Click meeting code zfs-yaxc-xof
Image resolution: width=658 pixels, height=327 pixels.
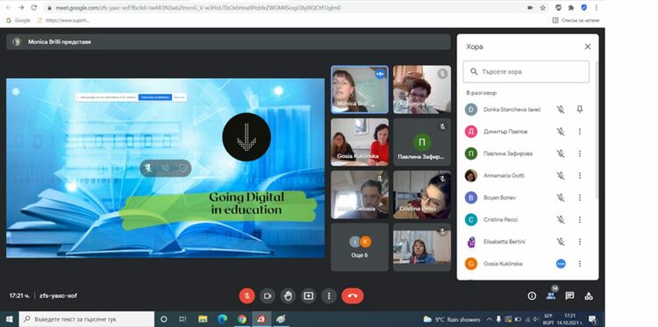[x=58, y=296]
